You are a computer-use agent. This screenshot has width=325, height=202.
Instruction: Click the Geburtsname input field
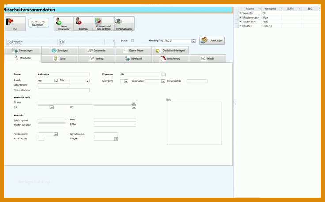54,86
